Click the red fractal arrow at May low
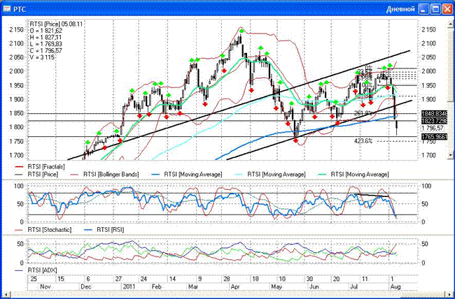Screen dimensions: 455x299 (295, 140)
